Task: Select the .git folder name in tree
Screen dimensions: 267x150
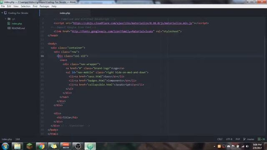Action: tap(13, 19)
